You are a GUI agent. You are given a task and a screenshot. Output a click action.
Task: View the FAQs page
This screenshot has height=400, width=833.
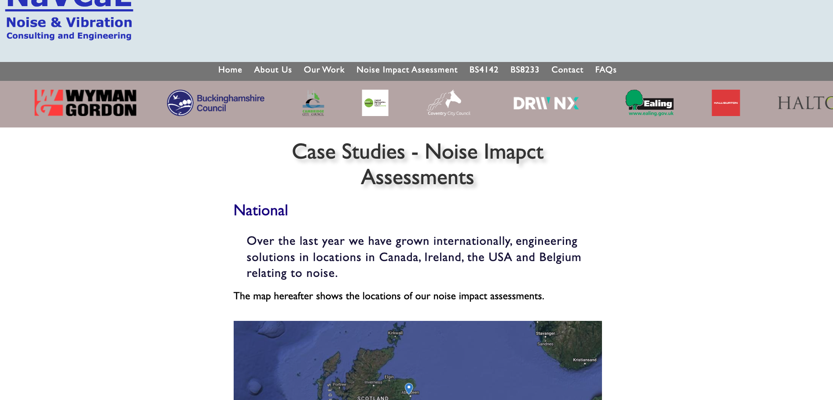[605, 70]
